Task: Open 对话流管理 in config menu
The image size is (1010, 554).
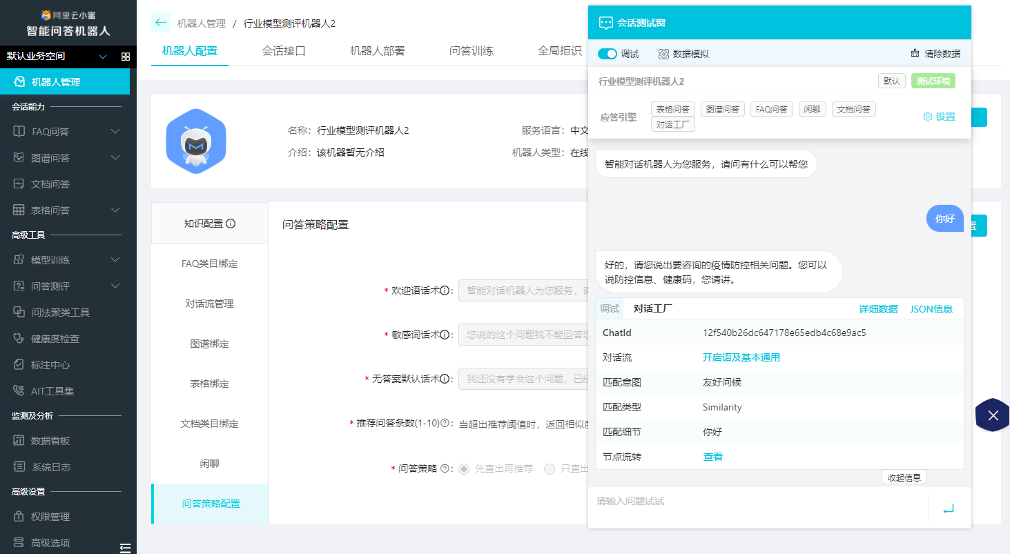Action: click(x=210, y=304)
